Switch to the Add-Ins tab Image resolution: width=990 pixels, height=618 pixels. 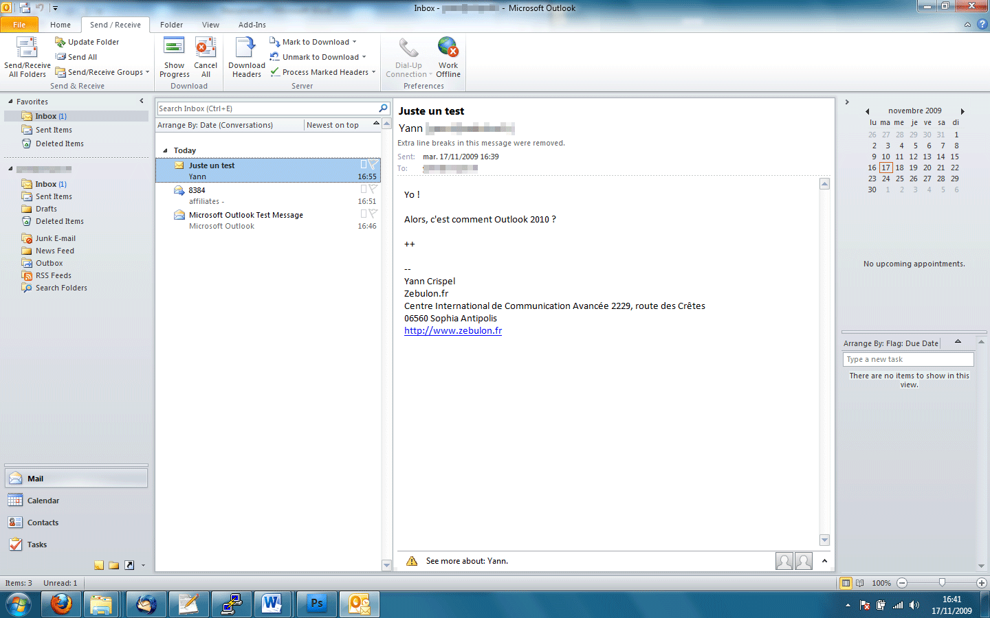[252, 25]
